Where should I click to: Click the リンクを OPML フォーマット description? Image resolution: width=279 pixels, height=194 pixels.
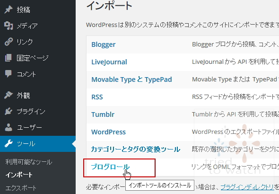point(235,167)
